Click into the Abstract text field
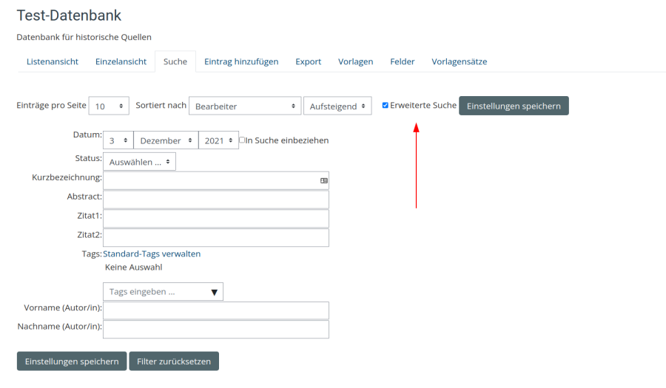This screenshot has height=388, width=666. click(x=216, y=200)
